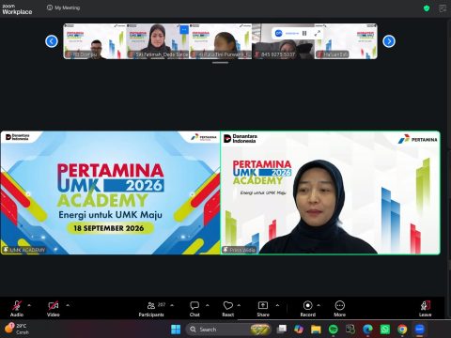451x338 pixels.
Task: Select the first participant thumbnail with man in glasses
Action: (95, 41)
